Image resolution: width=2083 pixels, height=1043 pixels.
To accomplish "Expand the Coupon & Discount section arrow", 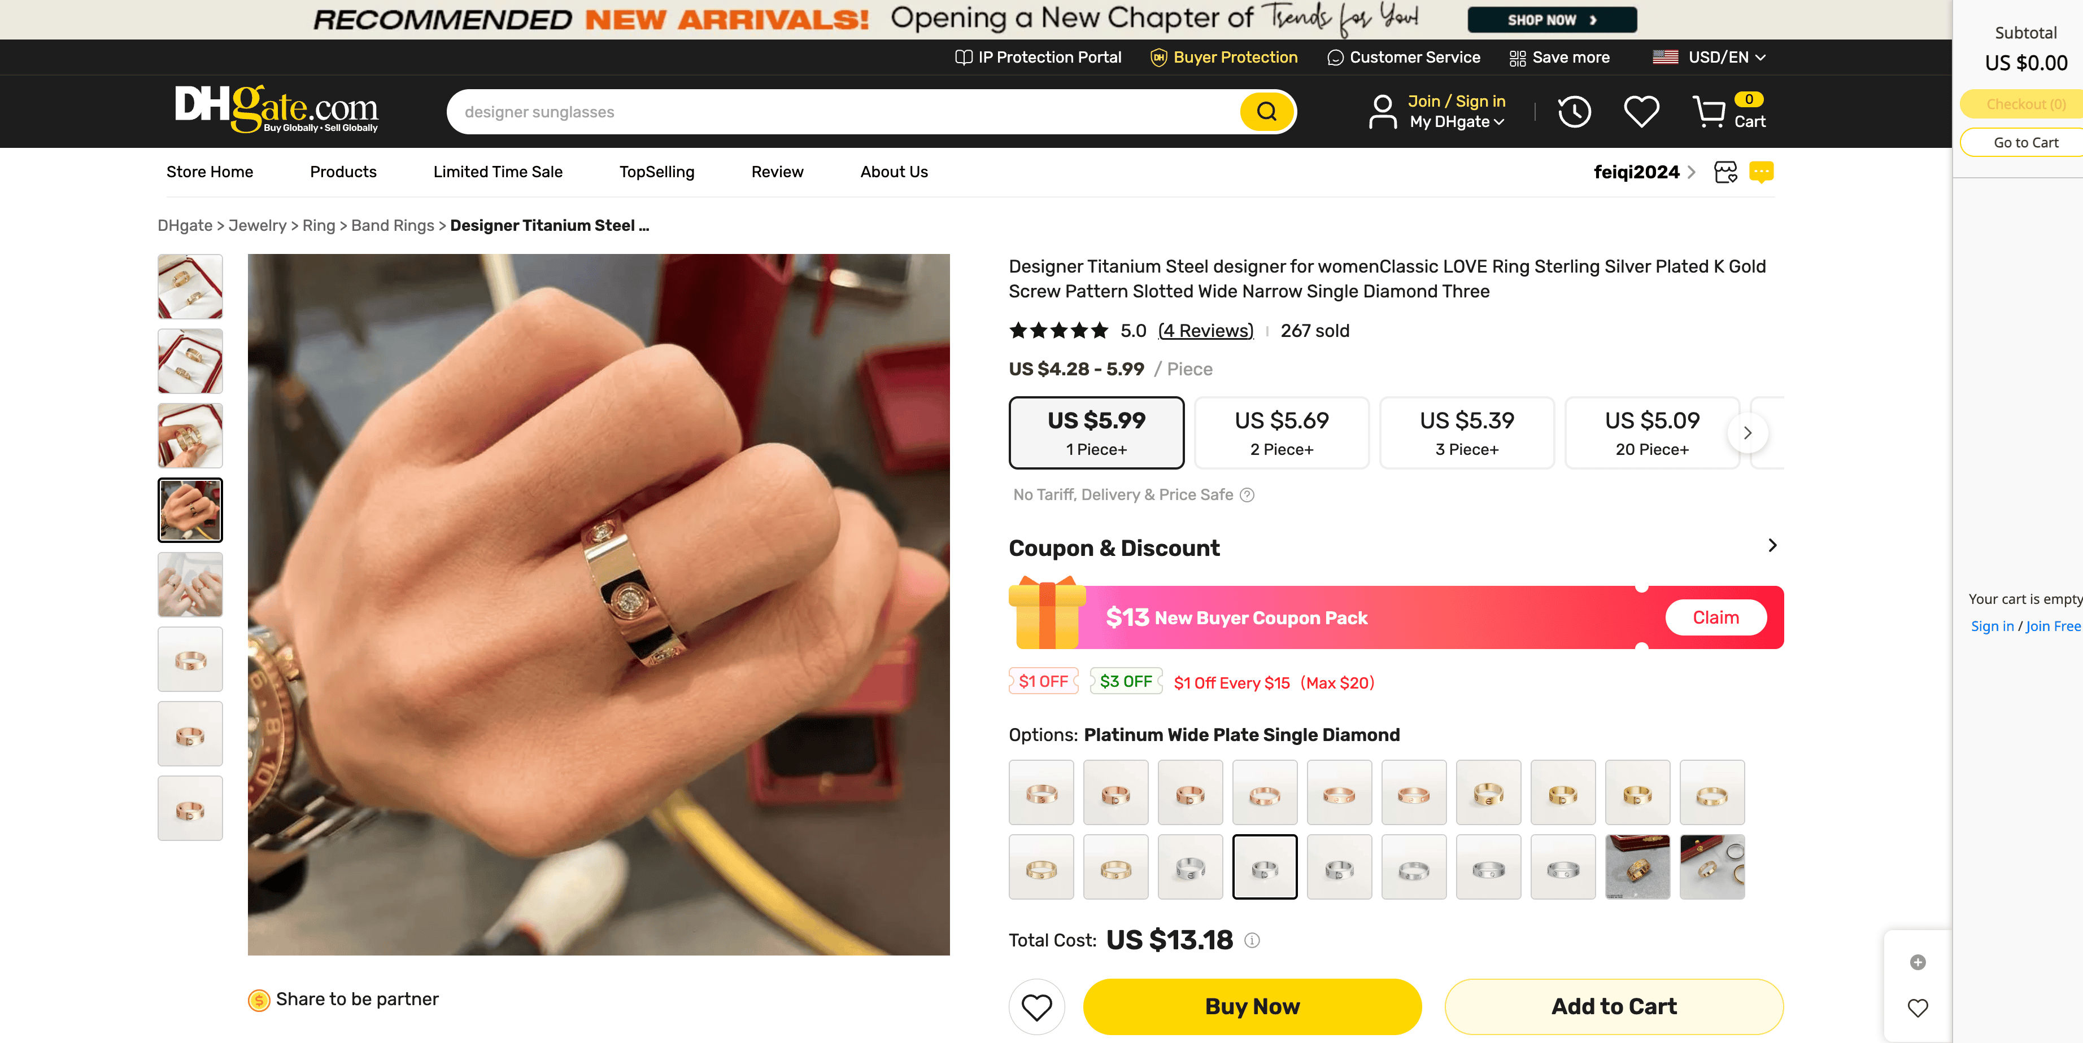I will (x=1772, y=546).
